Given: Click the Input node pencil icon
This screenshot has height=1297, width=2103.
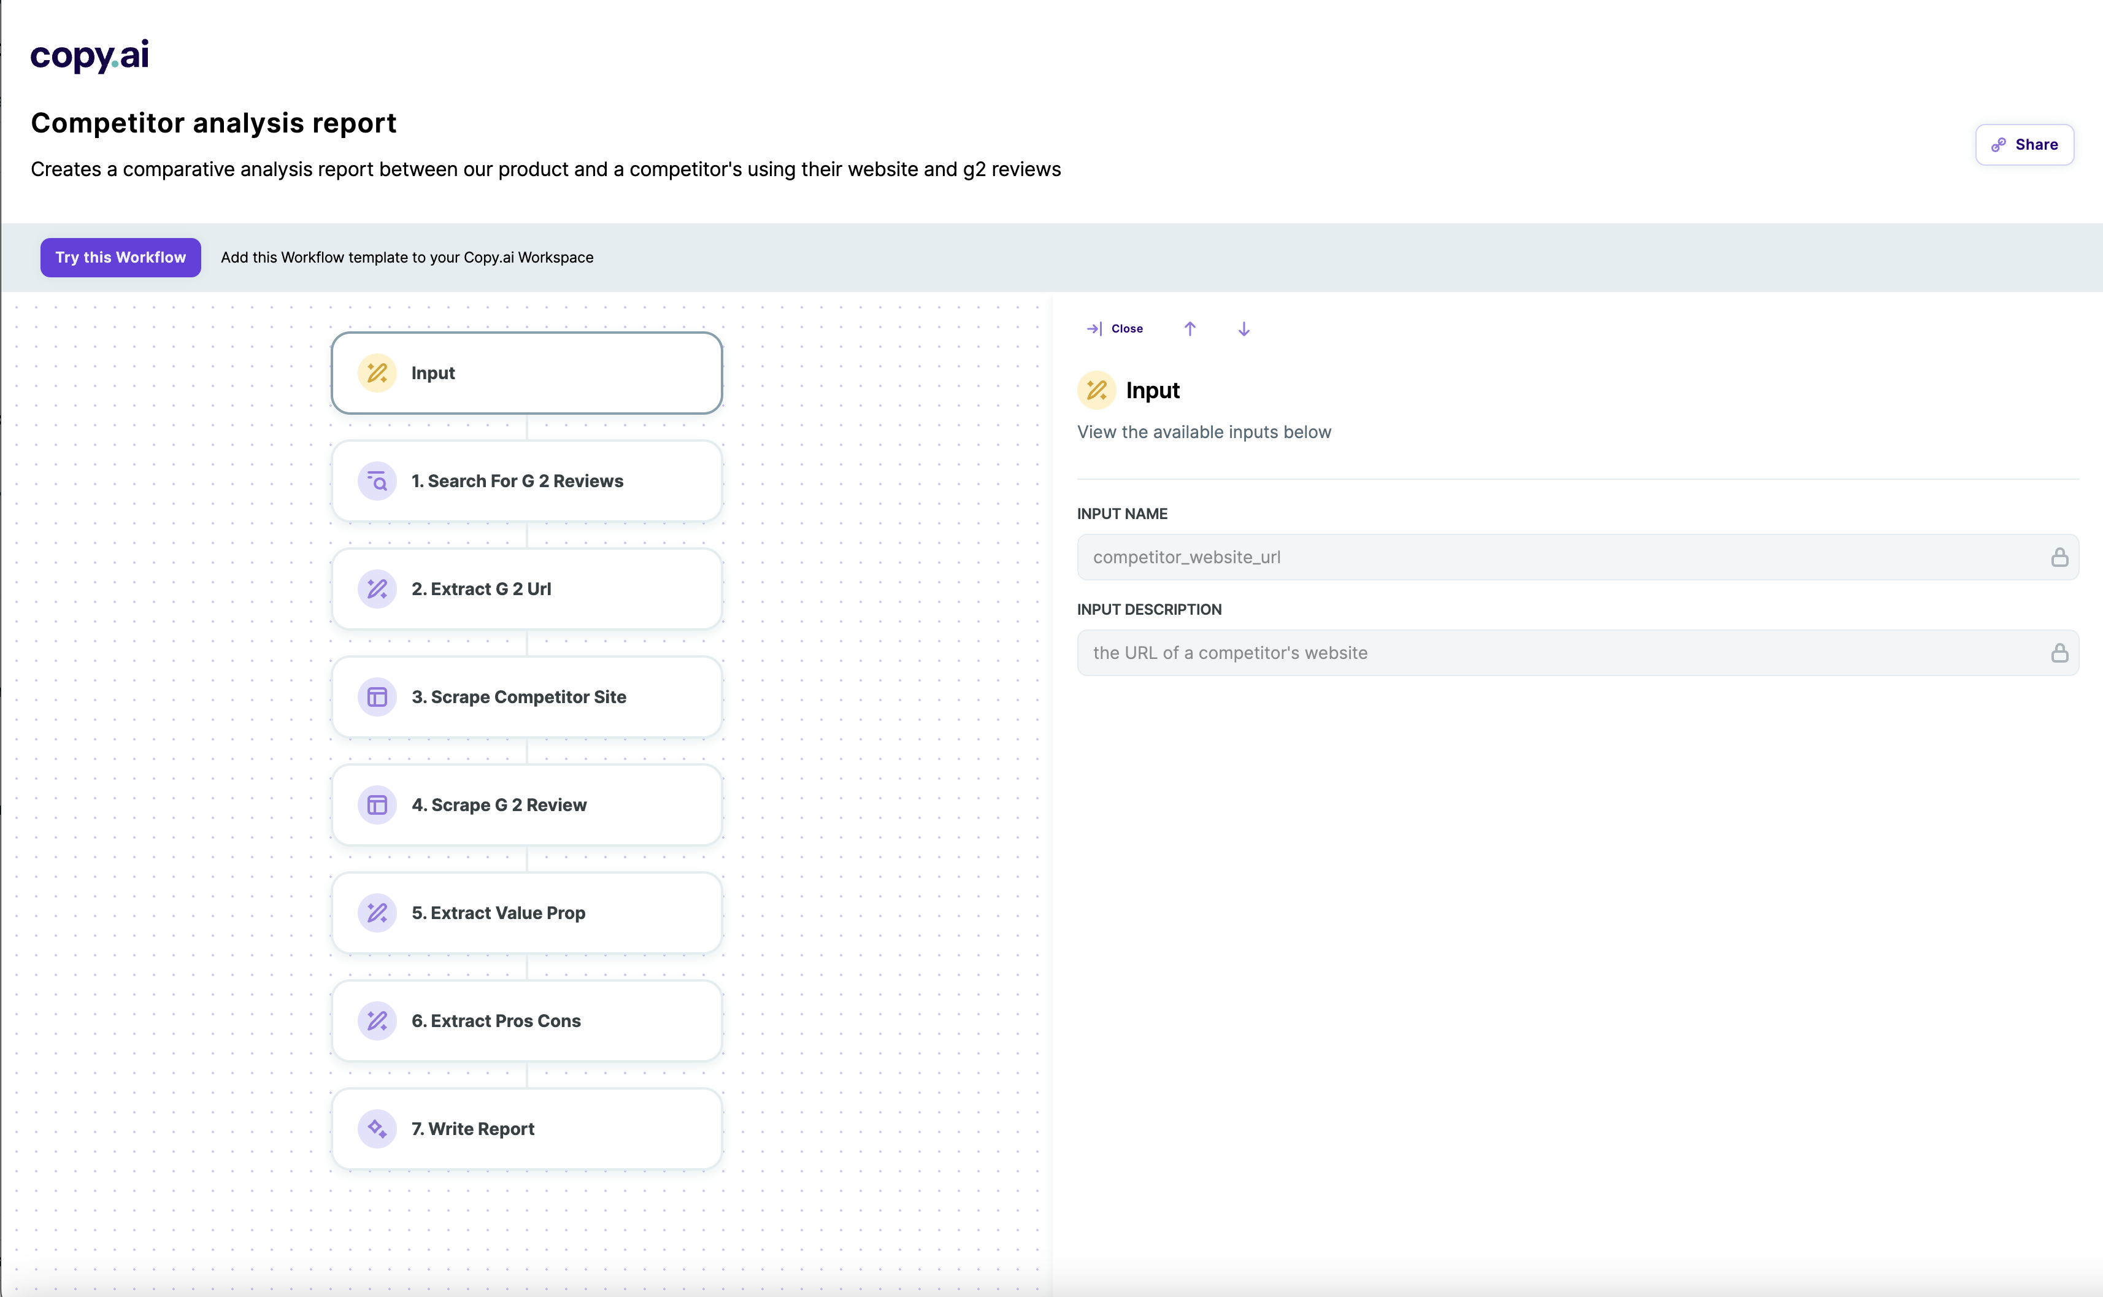Looking at the screenshot, I should tap(377, 373).
